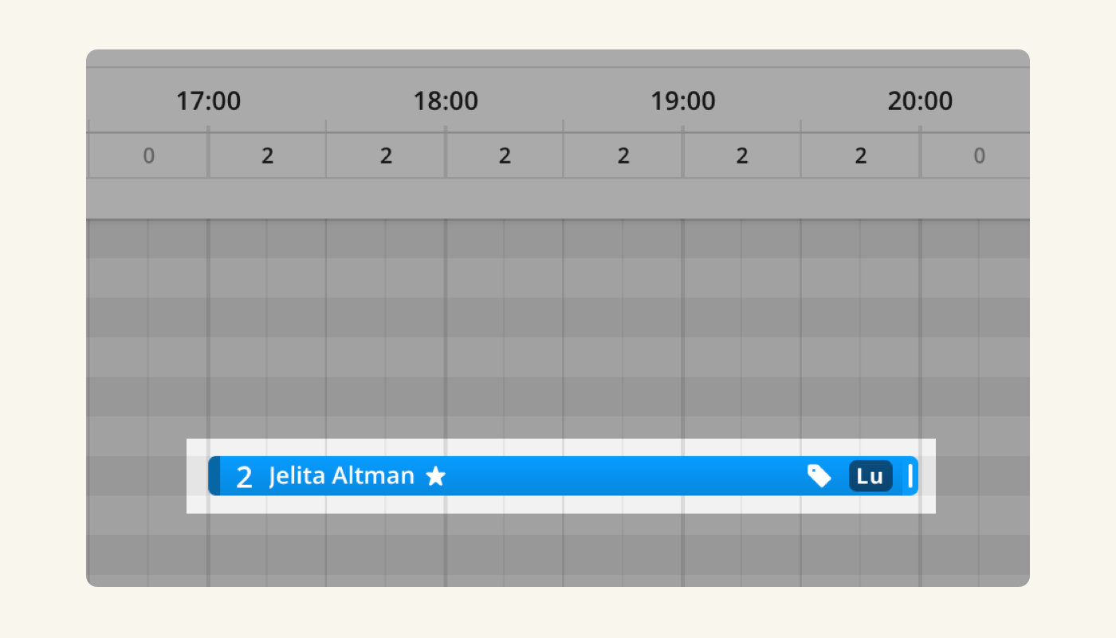This screenshot has width=1116, height=638.
Task: Click the dark blue left edge of the reservation
Action: 214,476
